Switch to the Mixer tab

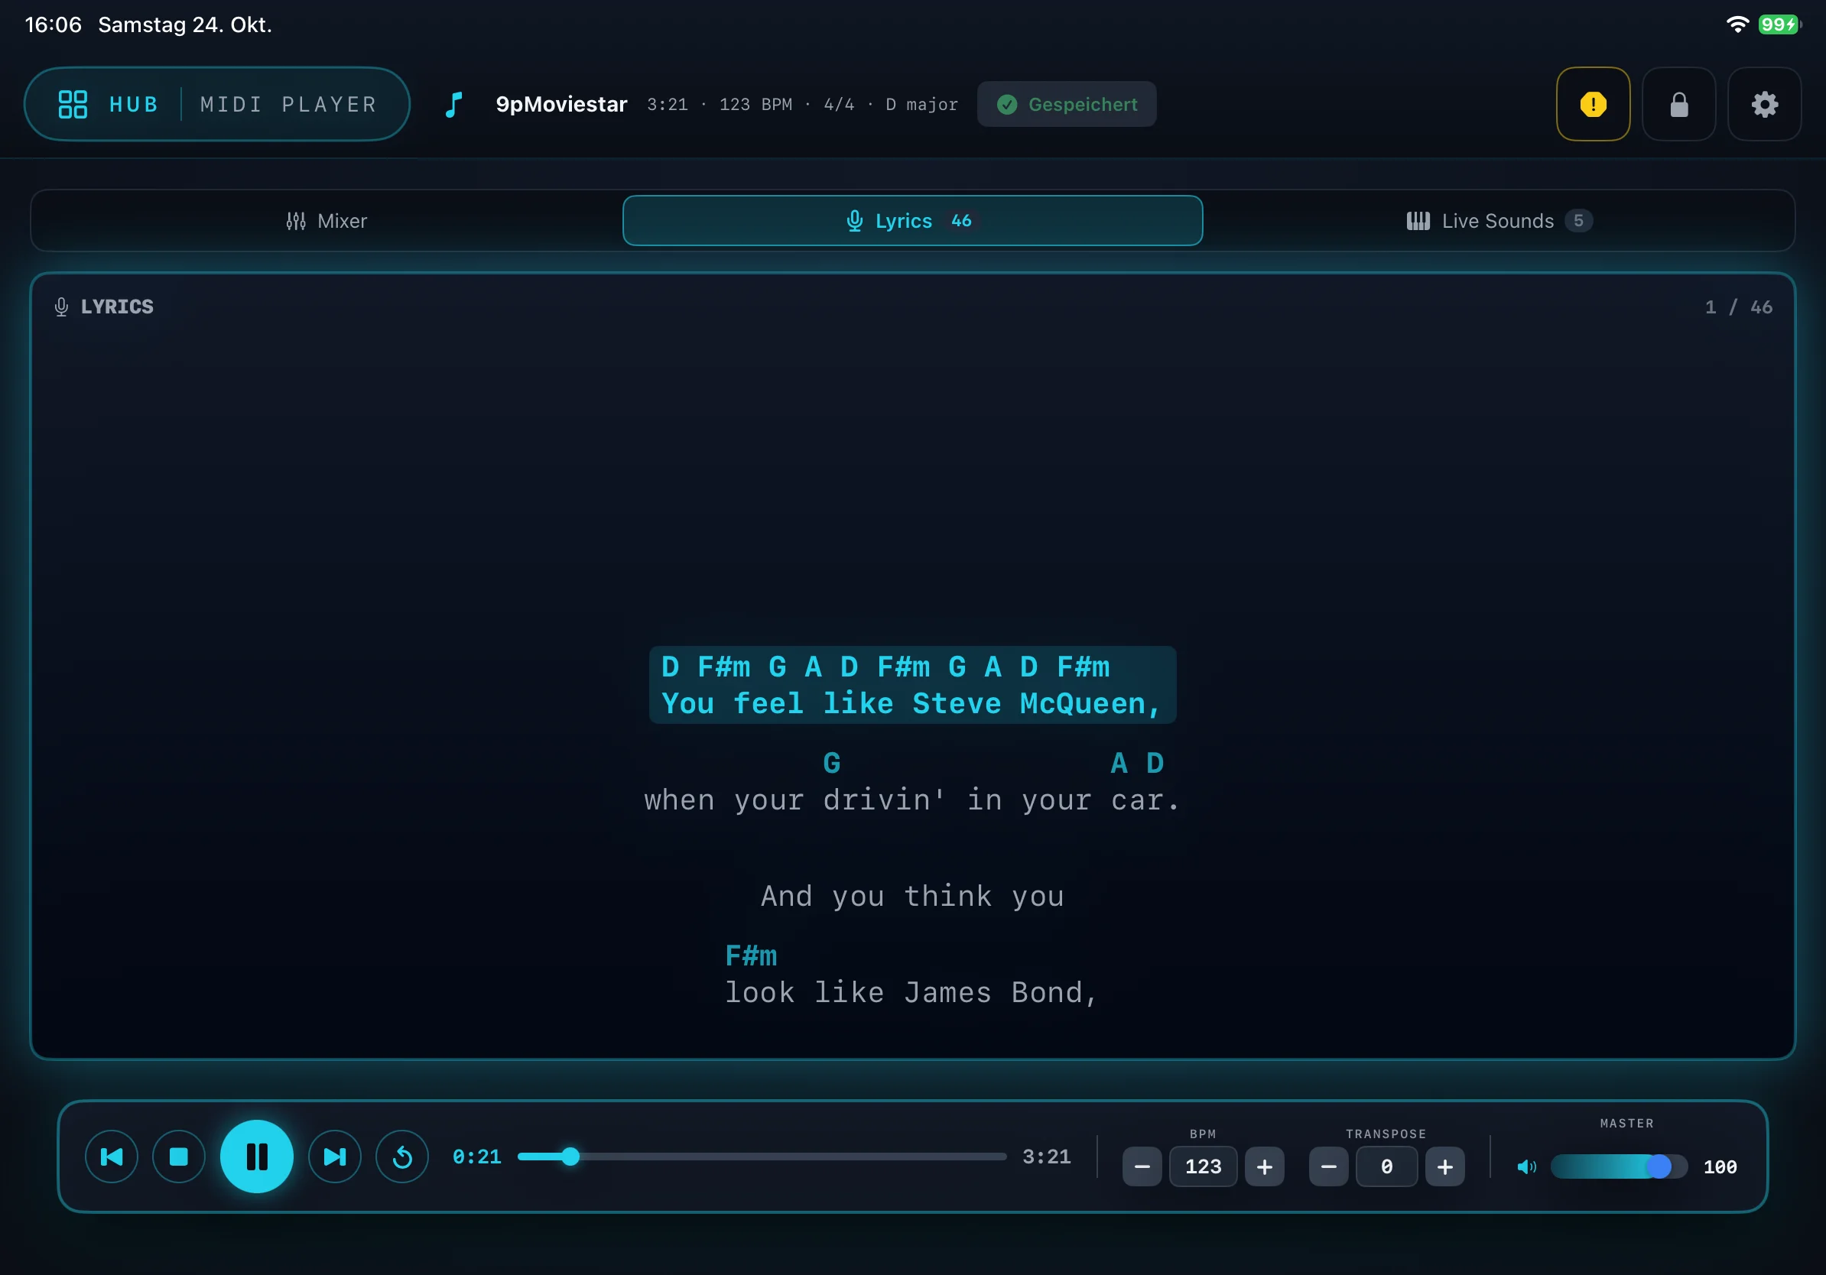point(327,220)
